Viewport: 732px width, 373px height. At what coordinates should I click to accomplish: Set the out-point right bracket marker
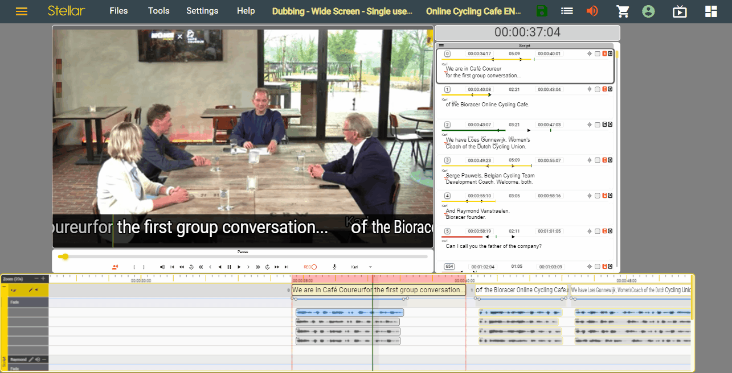tap(144, 267)
